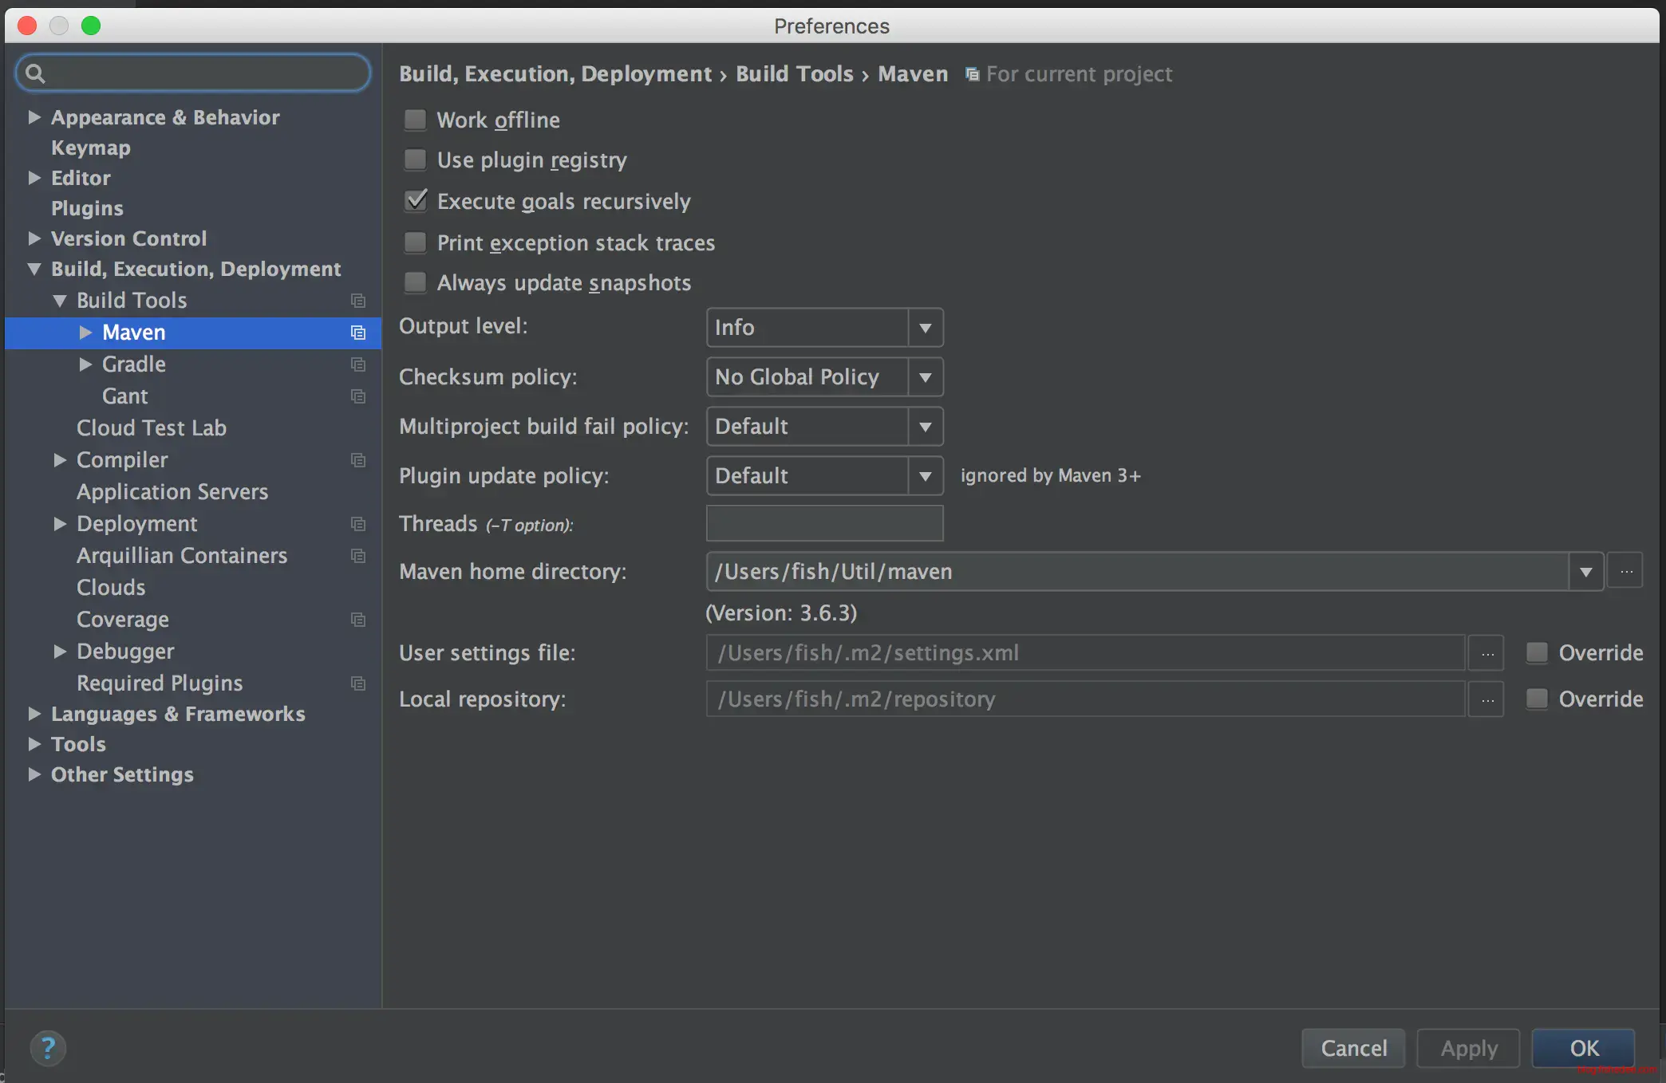This screenshot has height=1083, width=1666.
Task: Open Checksum policy combo box
Action: point(824,377)
